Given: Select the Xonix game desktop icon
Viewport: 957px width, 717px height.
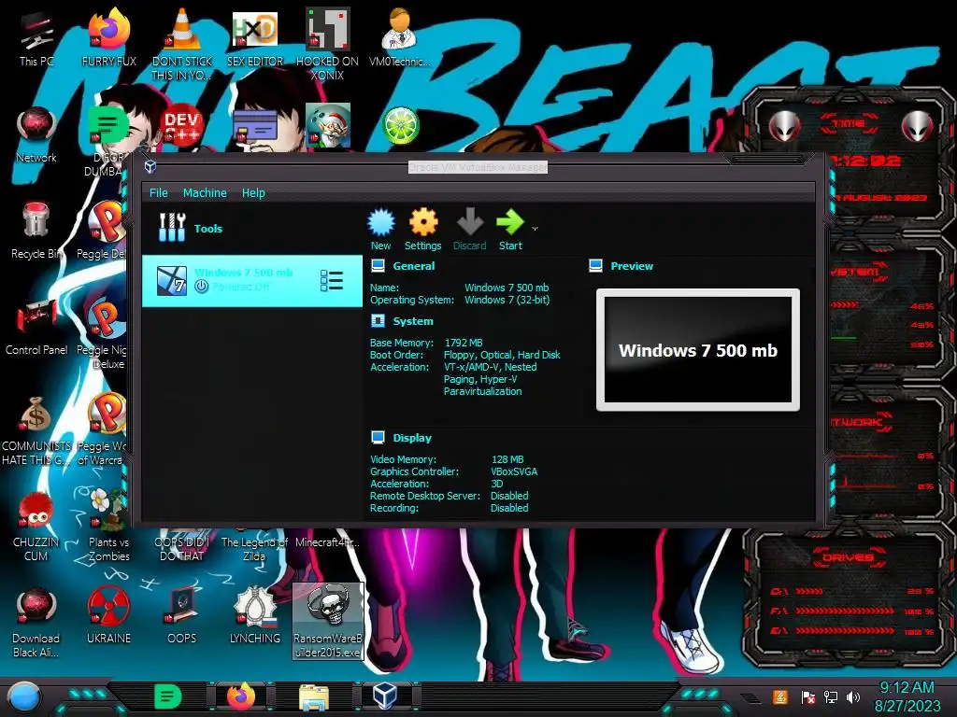Looking at the screenshot, I should click(x=327, y=44).
